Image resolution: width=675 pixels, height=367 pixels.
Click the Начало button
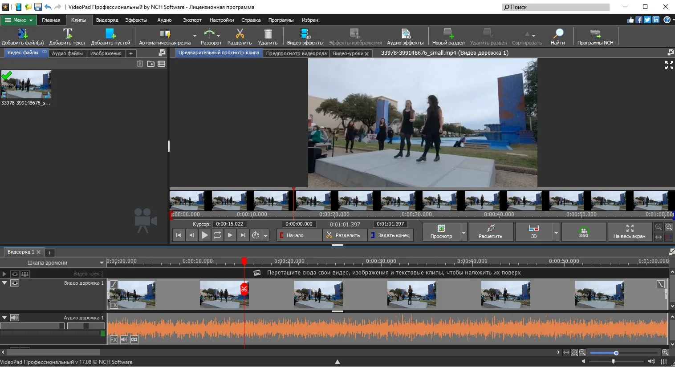(299, 235)
